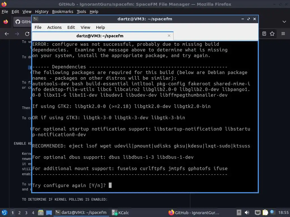Click 'If using GTK2' terminal line
290x217 pixels.
[121, 107]
